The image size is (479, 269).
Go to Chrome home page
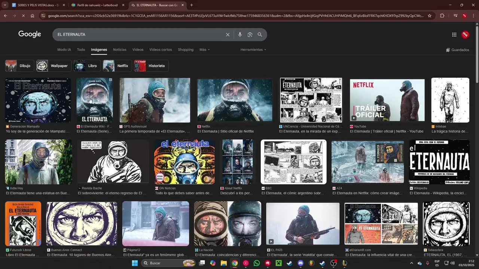click(x=33, y=16)
